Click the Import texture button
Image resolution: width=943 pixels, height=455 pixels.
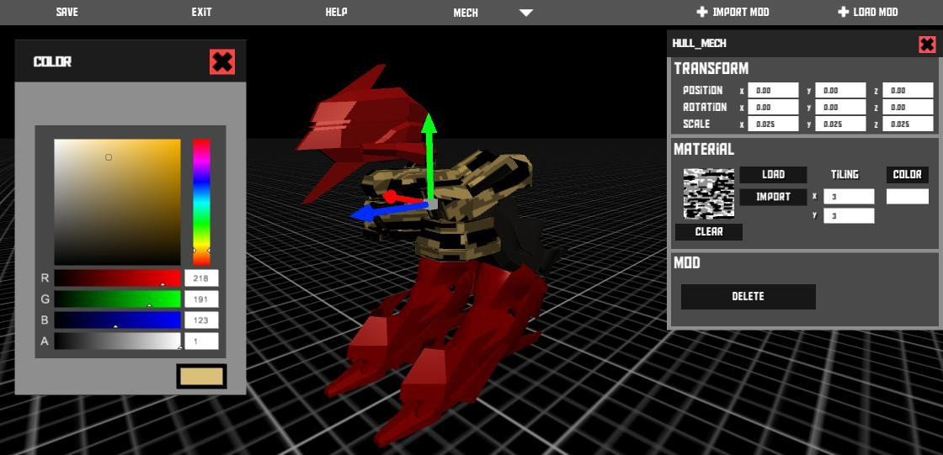(x=774, y=197)
